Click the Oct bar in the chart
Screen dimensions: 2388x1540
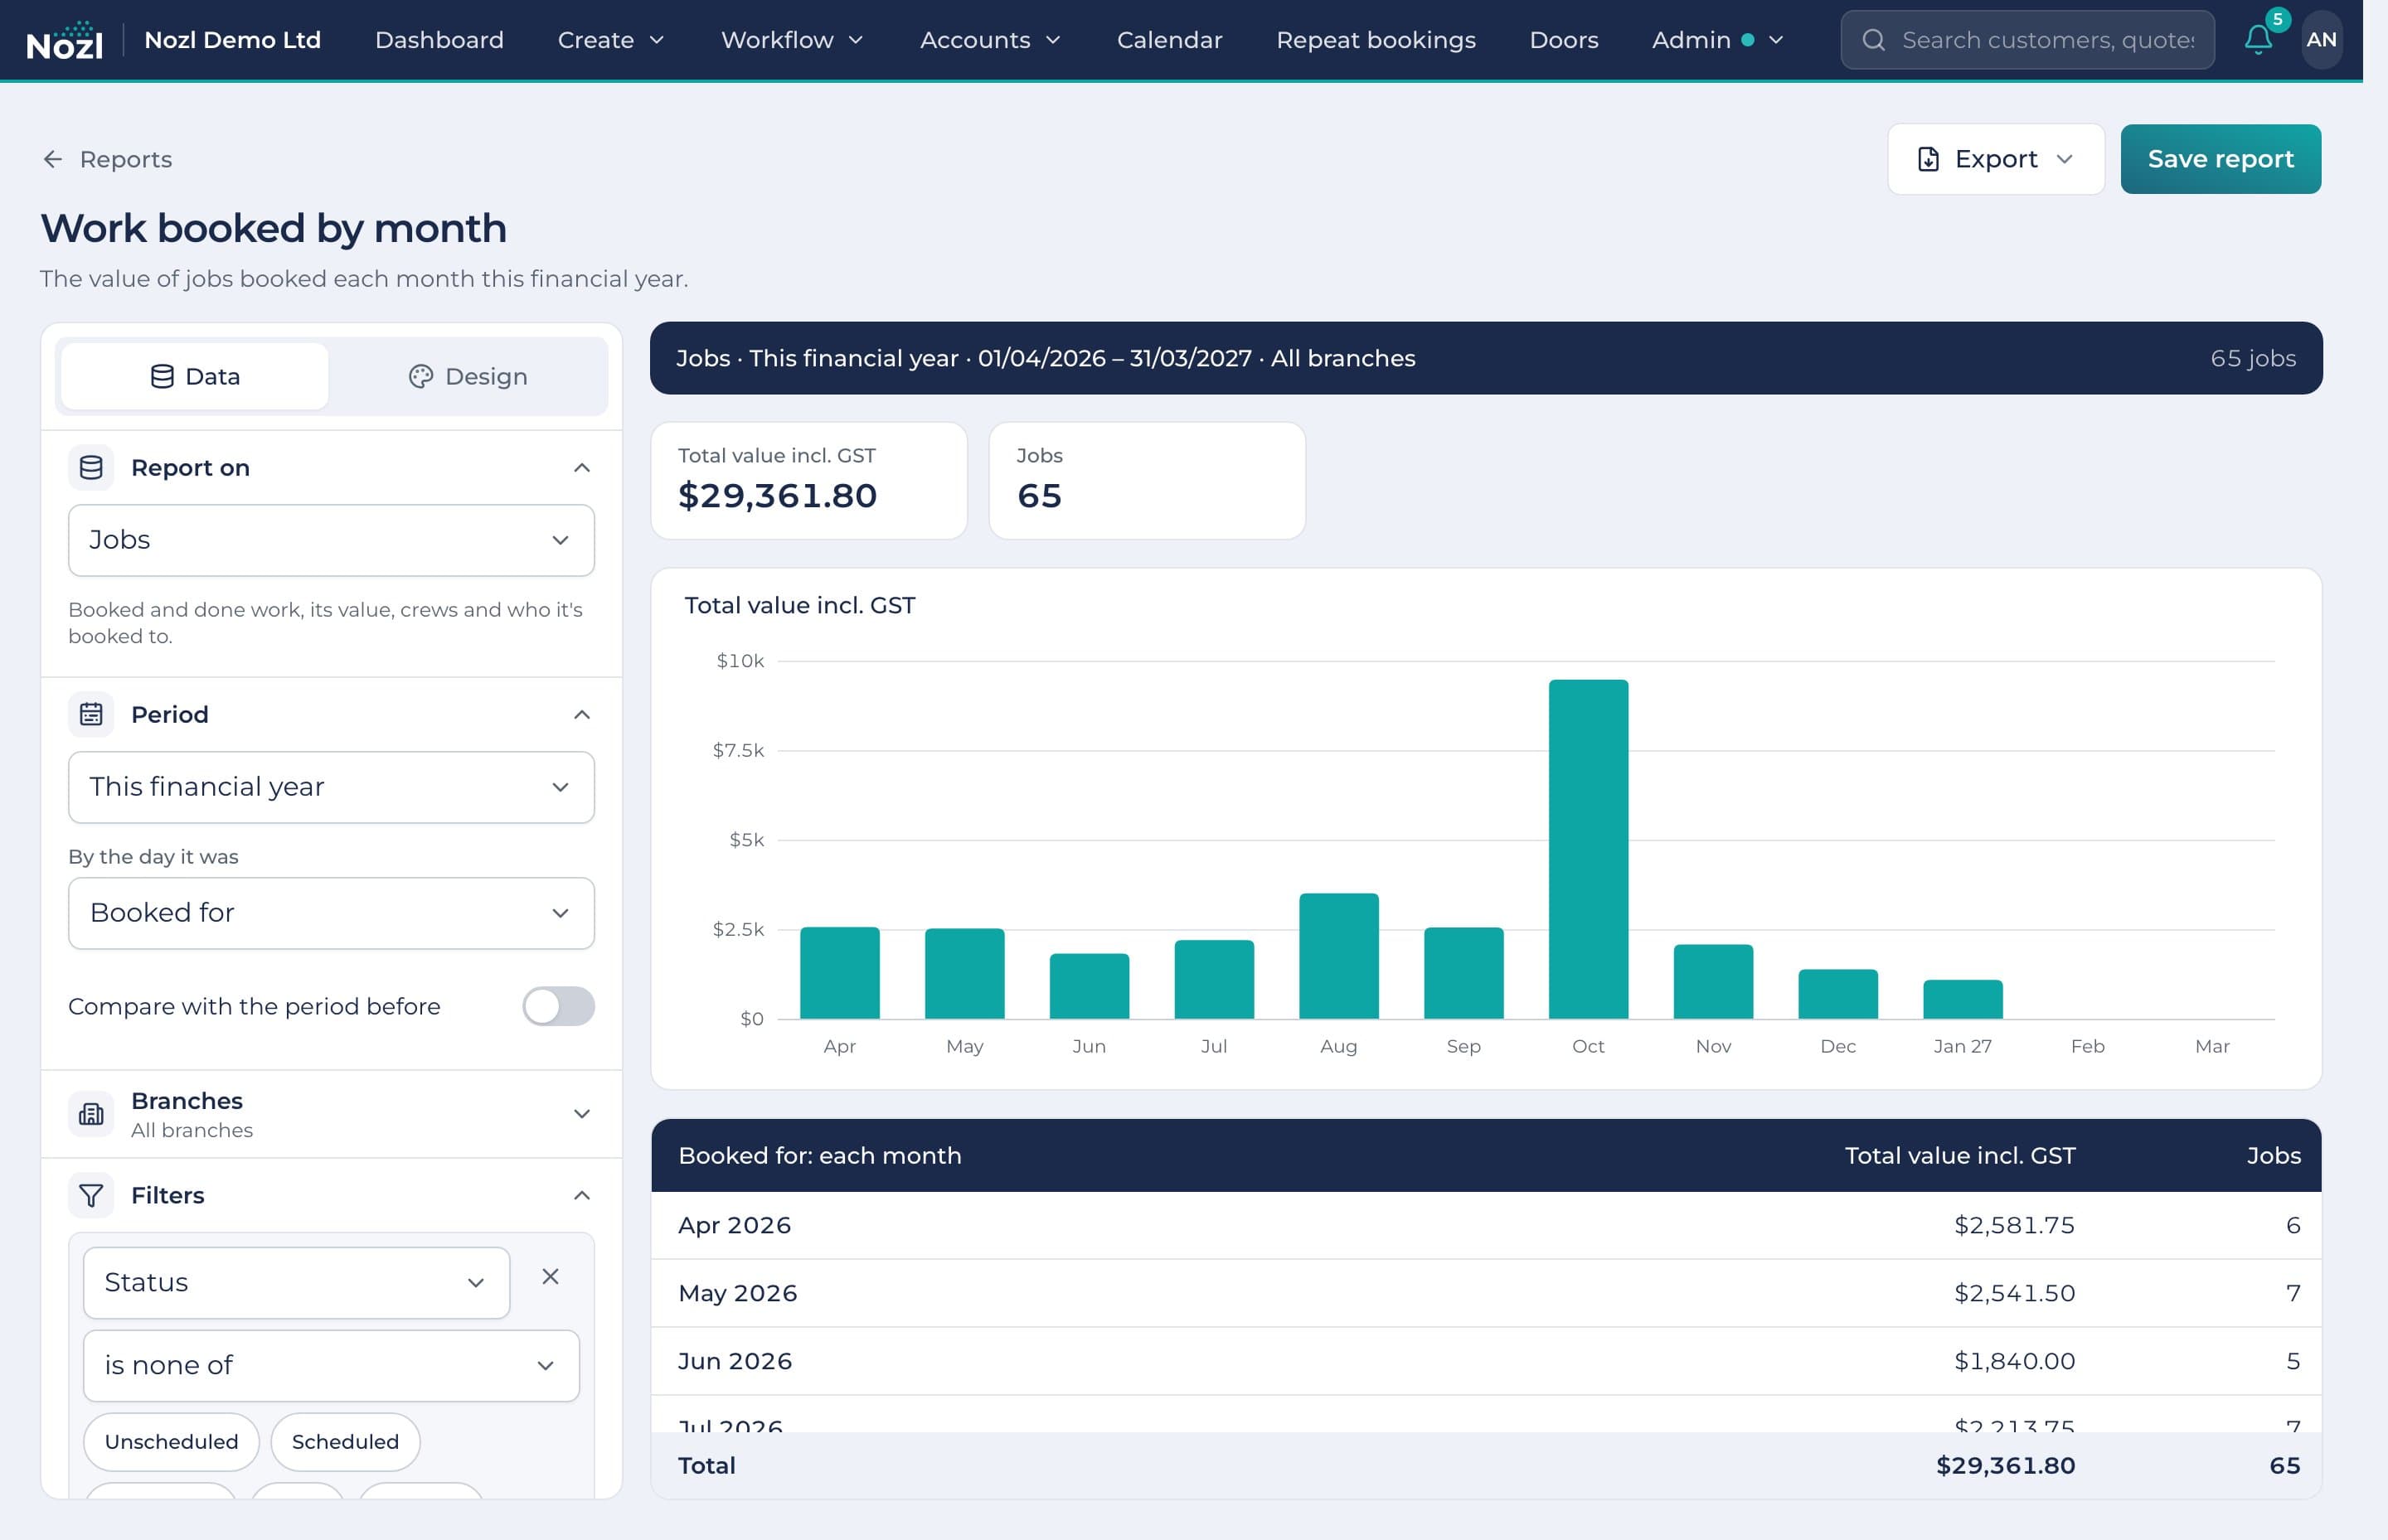point(1588,849)
